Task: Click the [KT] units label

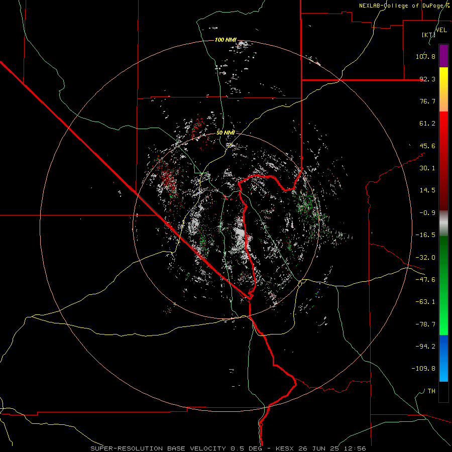Action: click(x=429, y=35)
